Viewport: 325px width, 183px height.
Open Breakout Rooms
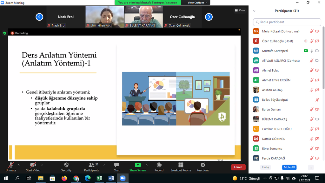click(181, 165)
